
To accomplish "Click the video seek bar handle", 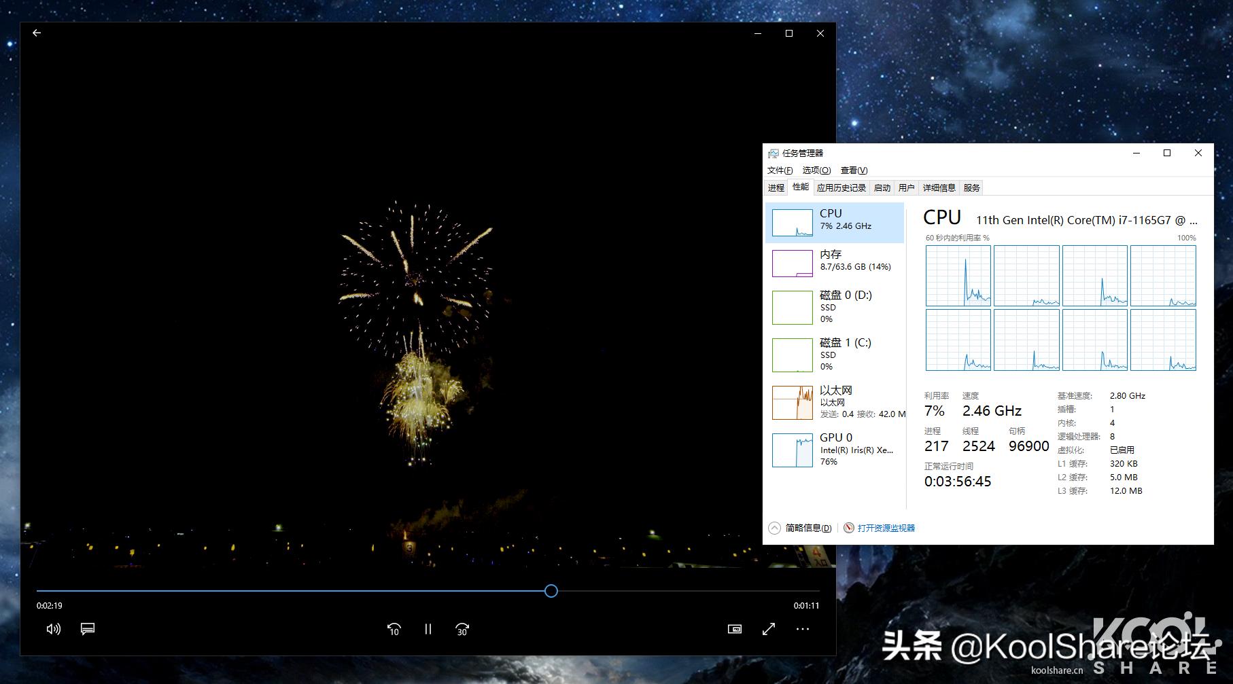I will click(551, 591).
